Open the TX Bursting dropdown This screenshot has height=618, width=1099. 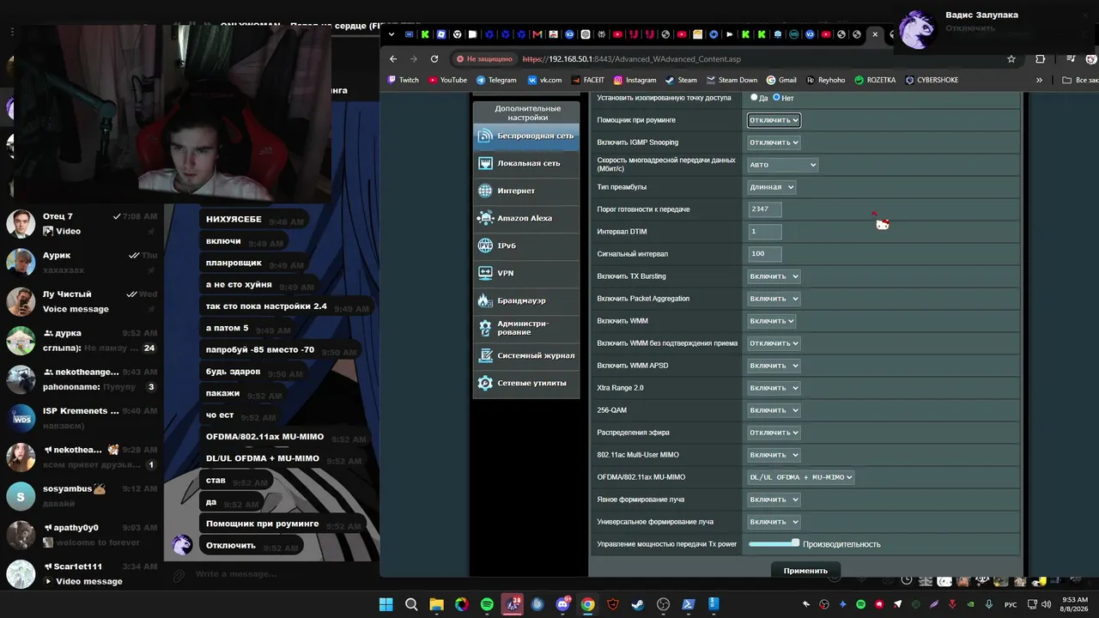pos(774,276)
